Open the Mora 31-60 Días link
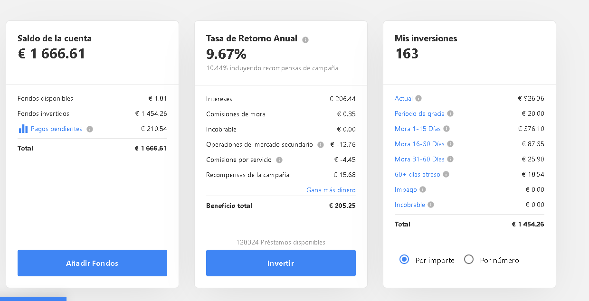The image size is (589, 301). 419,159
